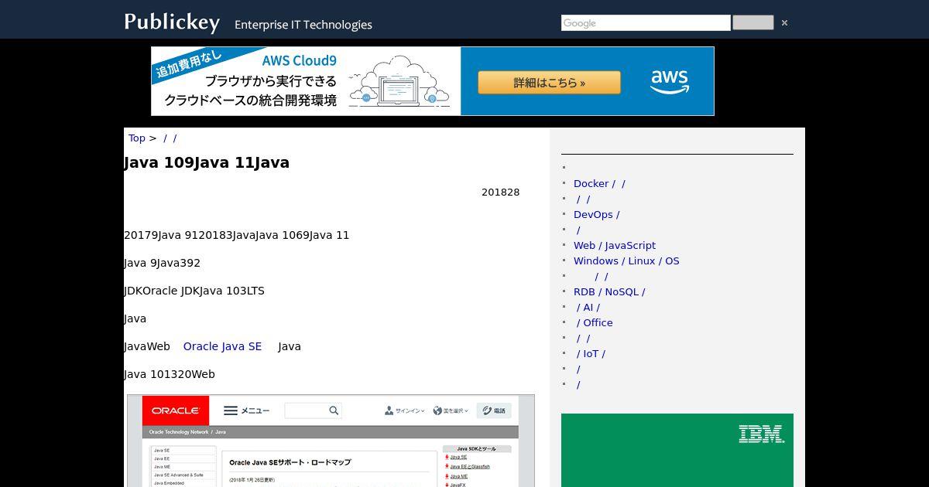The height and width of the screenshot is (487, 929).
Task: Open the DevOps category link
Action: tap(596, 214)
